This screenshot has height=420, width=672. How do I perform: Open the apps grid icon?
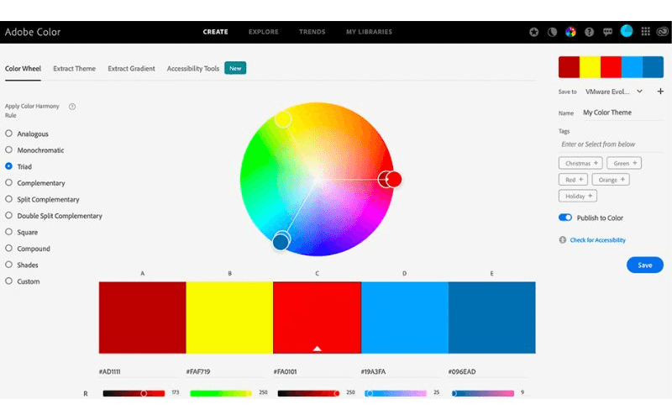[x=645, y=32]
